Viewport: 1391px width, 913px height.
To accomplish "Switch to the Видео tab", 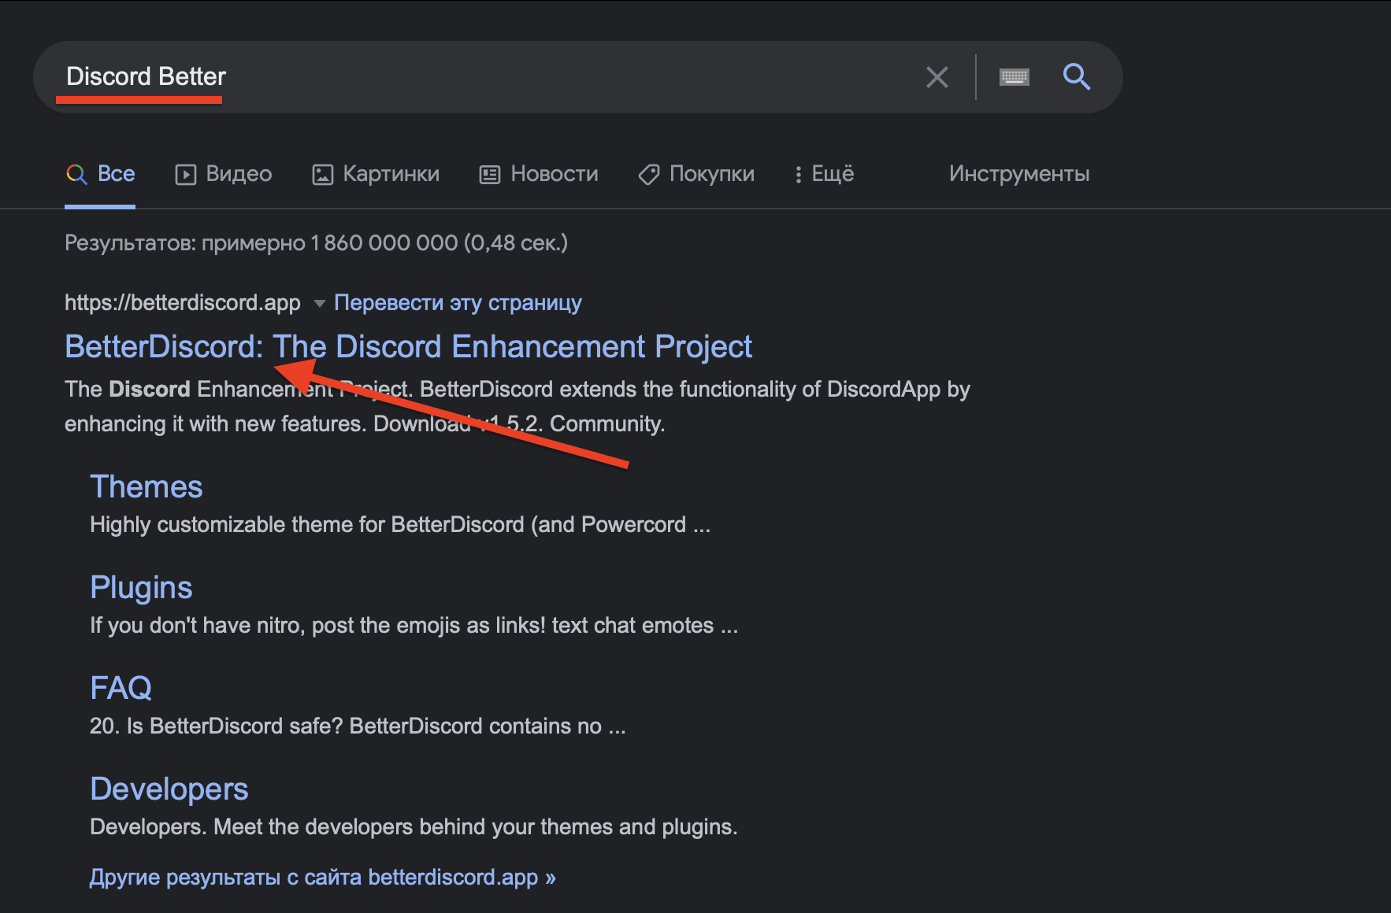I will point(238,174).
